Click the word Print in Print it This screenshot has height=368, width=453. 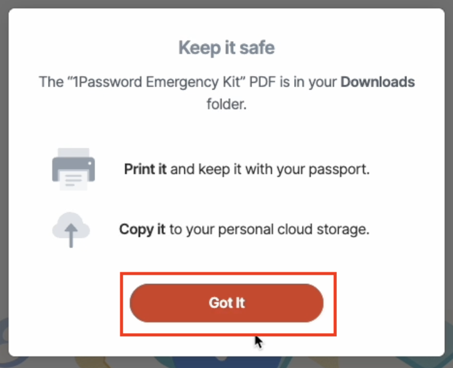click(x=139, y=169)
